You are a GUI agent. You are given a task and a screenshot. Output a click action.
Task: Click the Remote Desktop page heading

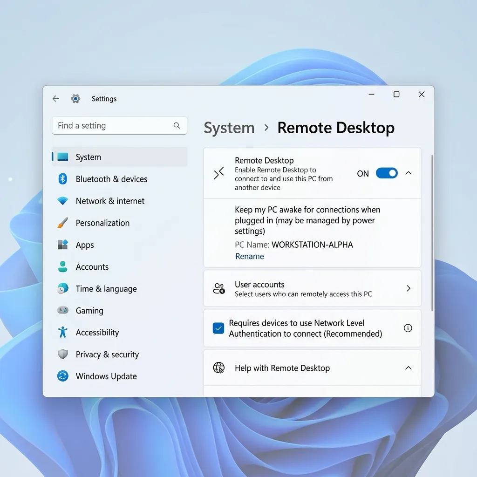coord(335,128)
